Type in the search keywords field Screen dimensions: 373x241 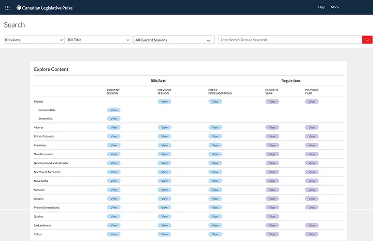coord(290,40)
